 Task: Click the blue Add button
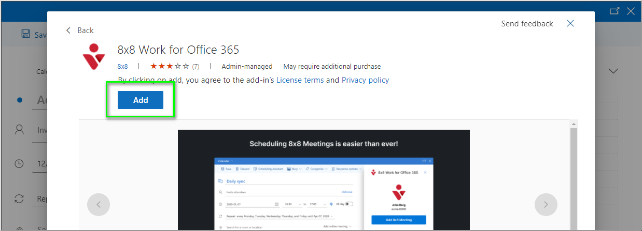point(141,100)
